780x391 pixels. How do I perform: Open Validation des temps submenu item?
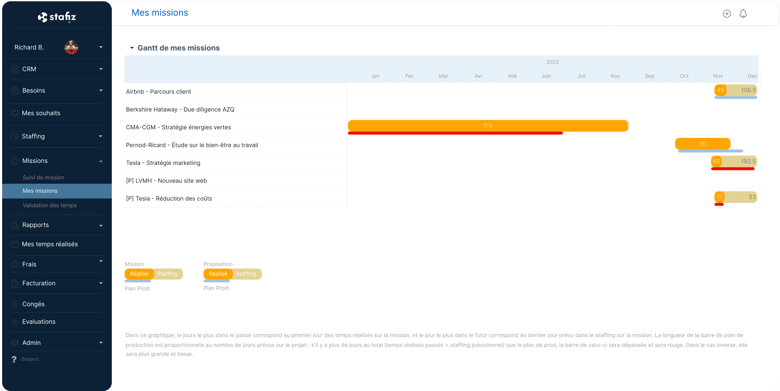[50, 206]
